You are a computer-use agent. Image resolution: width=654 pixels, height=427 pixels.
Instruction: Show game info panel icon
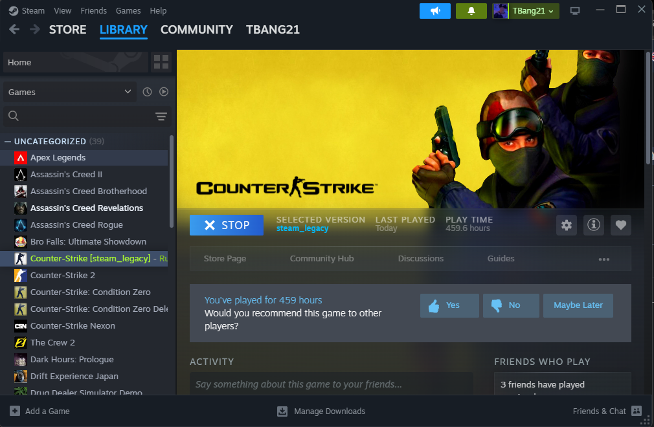pos(594,225)
